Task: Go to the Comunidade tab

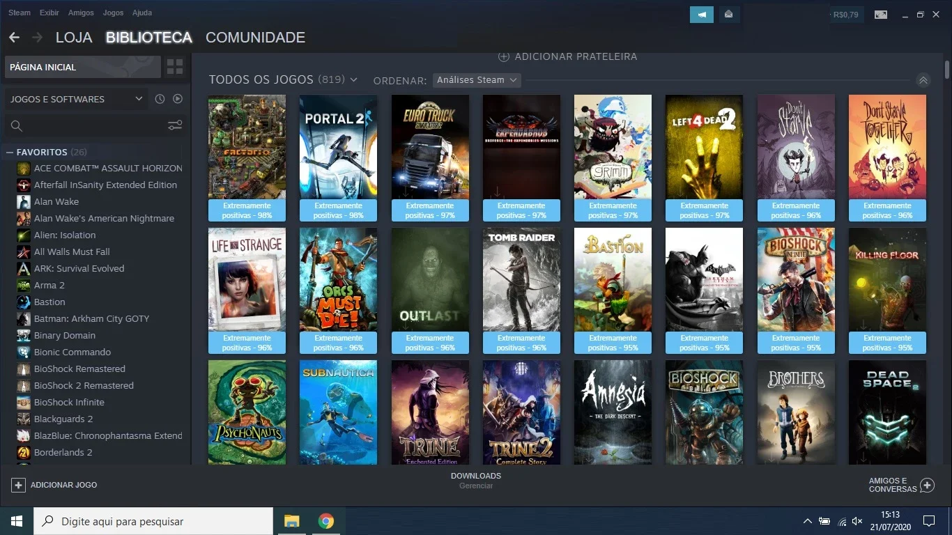Action: pos(255,38)
